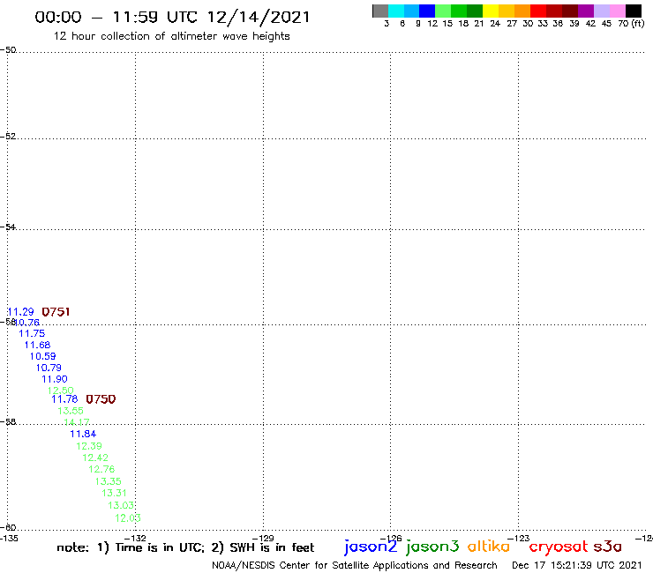This screenshot has height=573, width=653.
Task: Click the '70 (ft)' color scale label
Action: [x=631, y=24]
